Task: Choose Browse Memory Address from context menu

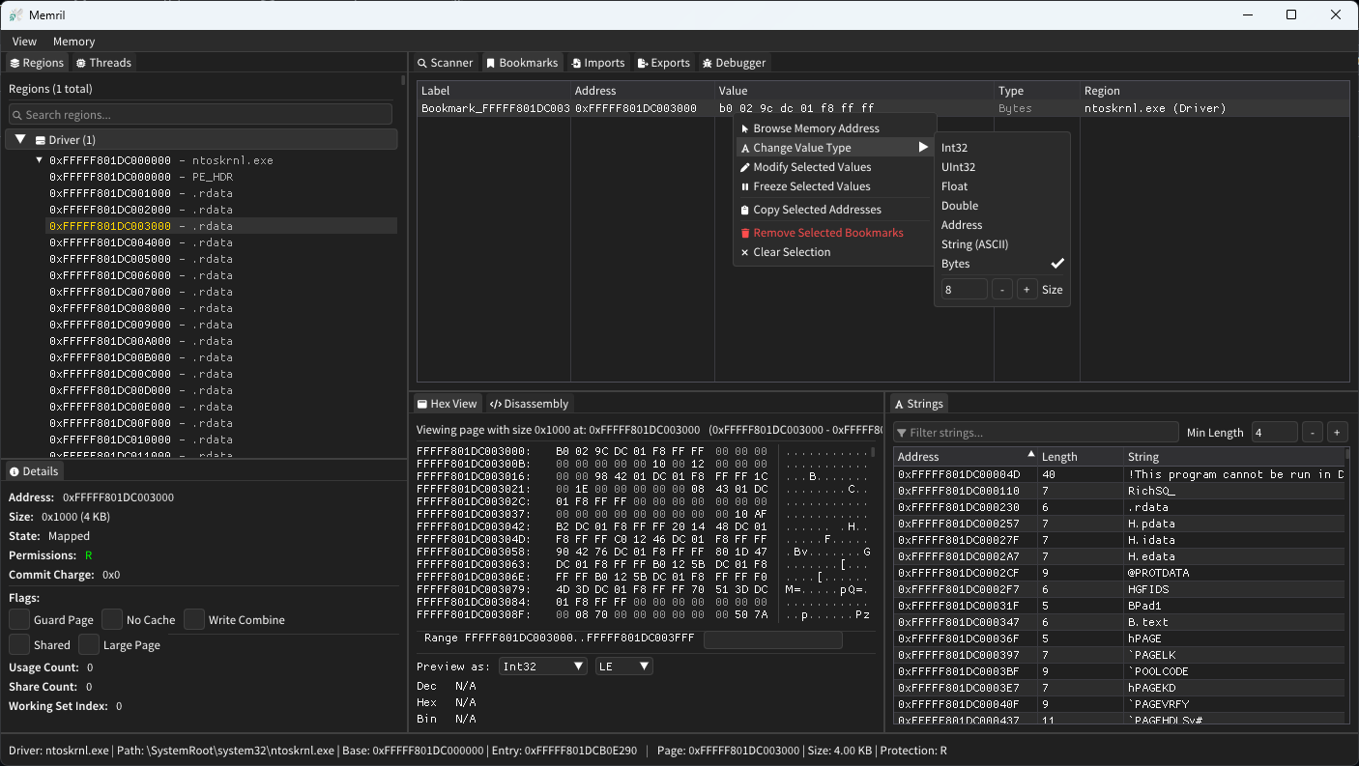Action: (834, 128)
